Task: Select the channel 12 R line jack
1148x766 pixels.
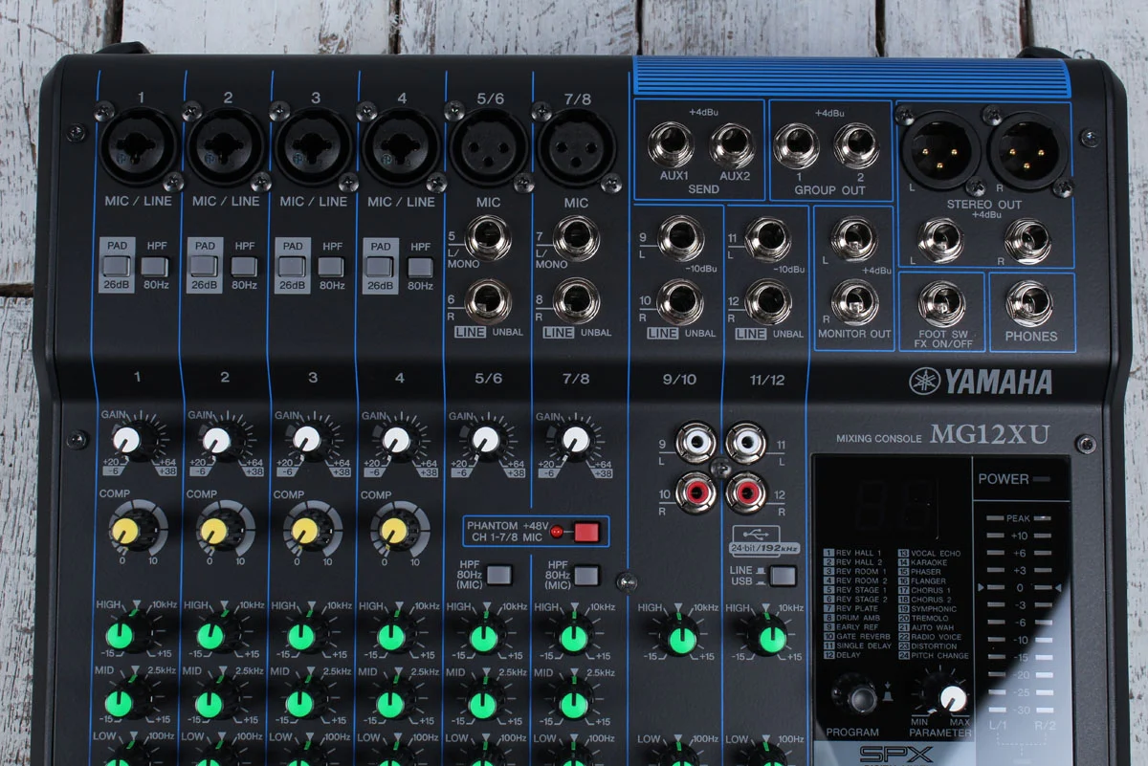Action: coord(769,302)
